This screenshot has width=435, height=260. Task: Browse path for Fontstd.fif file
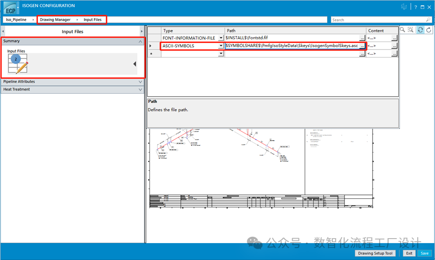tap(362, 38)
